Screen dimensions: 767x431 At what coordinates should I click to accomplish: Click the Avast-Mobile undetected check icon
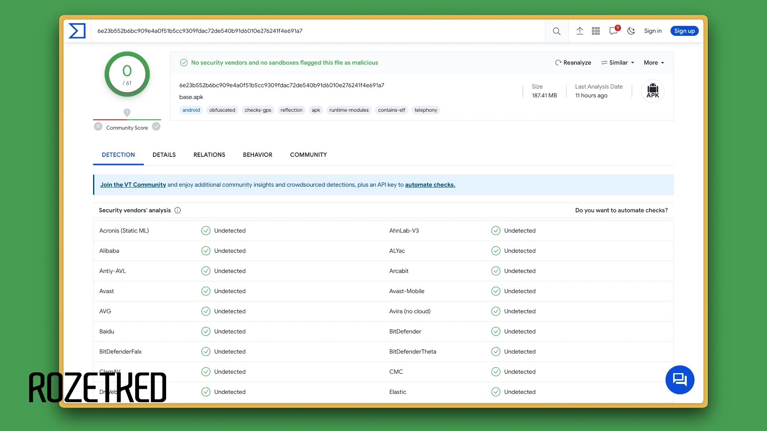click(x=496, y=291)
